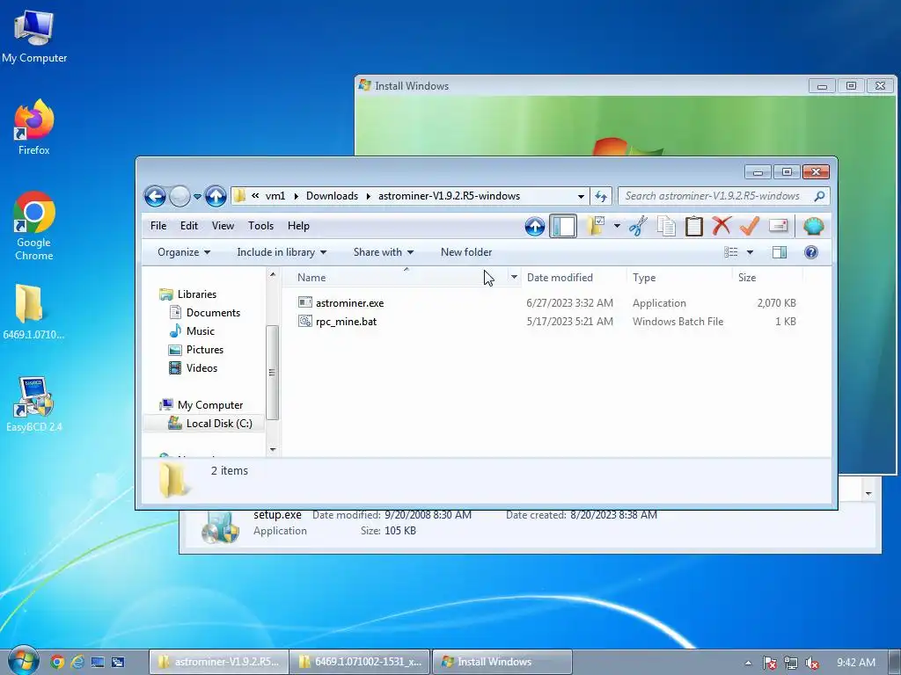Click the Windows Start button
The height and width of the screenshot is (675, 901).
24,661
